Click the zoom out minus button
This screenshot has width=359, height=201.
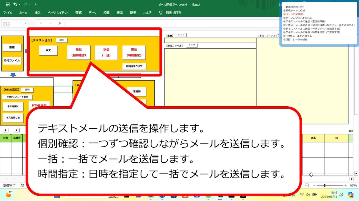(314, 185)
